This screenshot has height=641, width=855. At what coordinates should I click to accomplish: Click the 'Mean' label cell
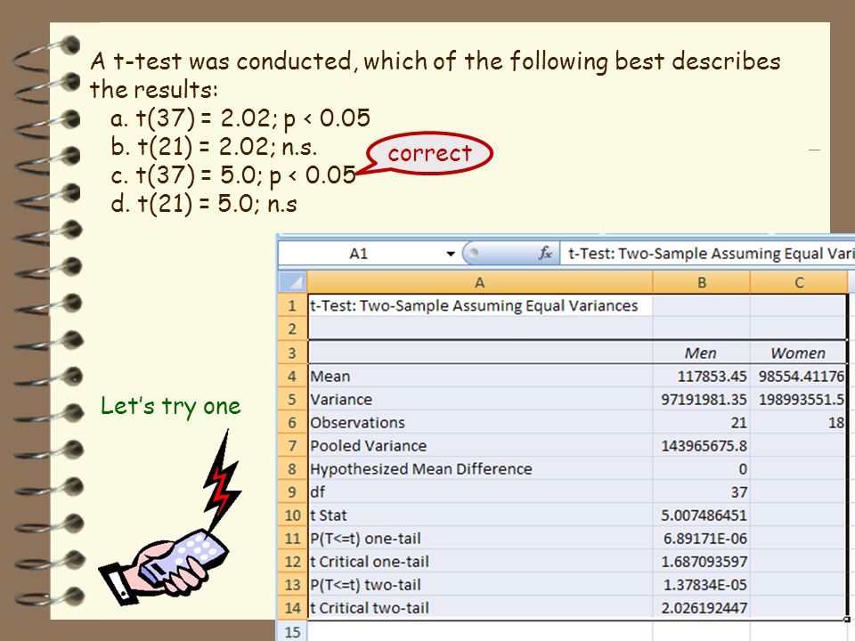[x=480, y=376]
